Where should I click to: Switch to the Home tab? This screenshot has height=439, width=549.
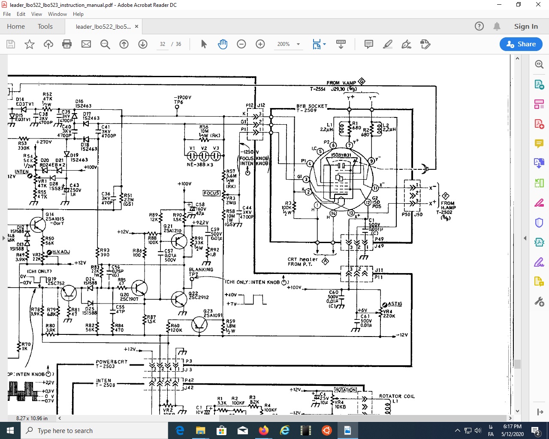click(16, 27)
